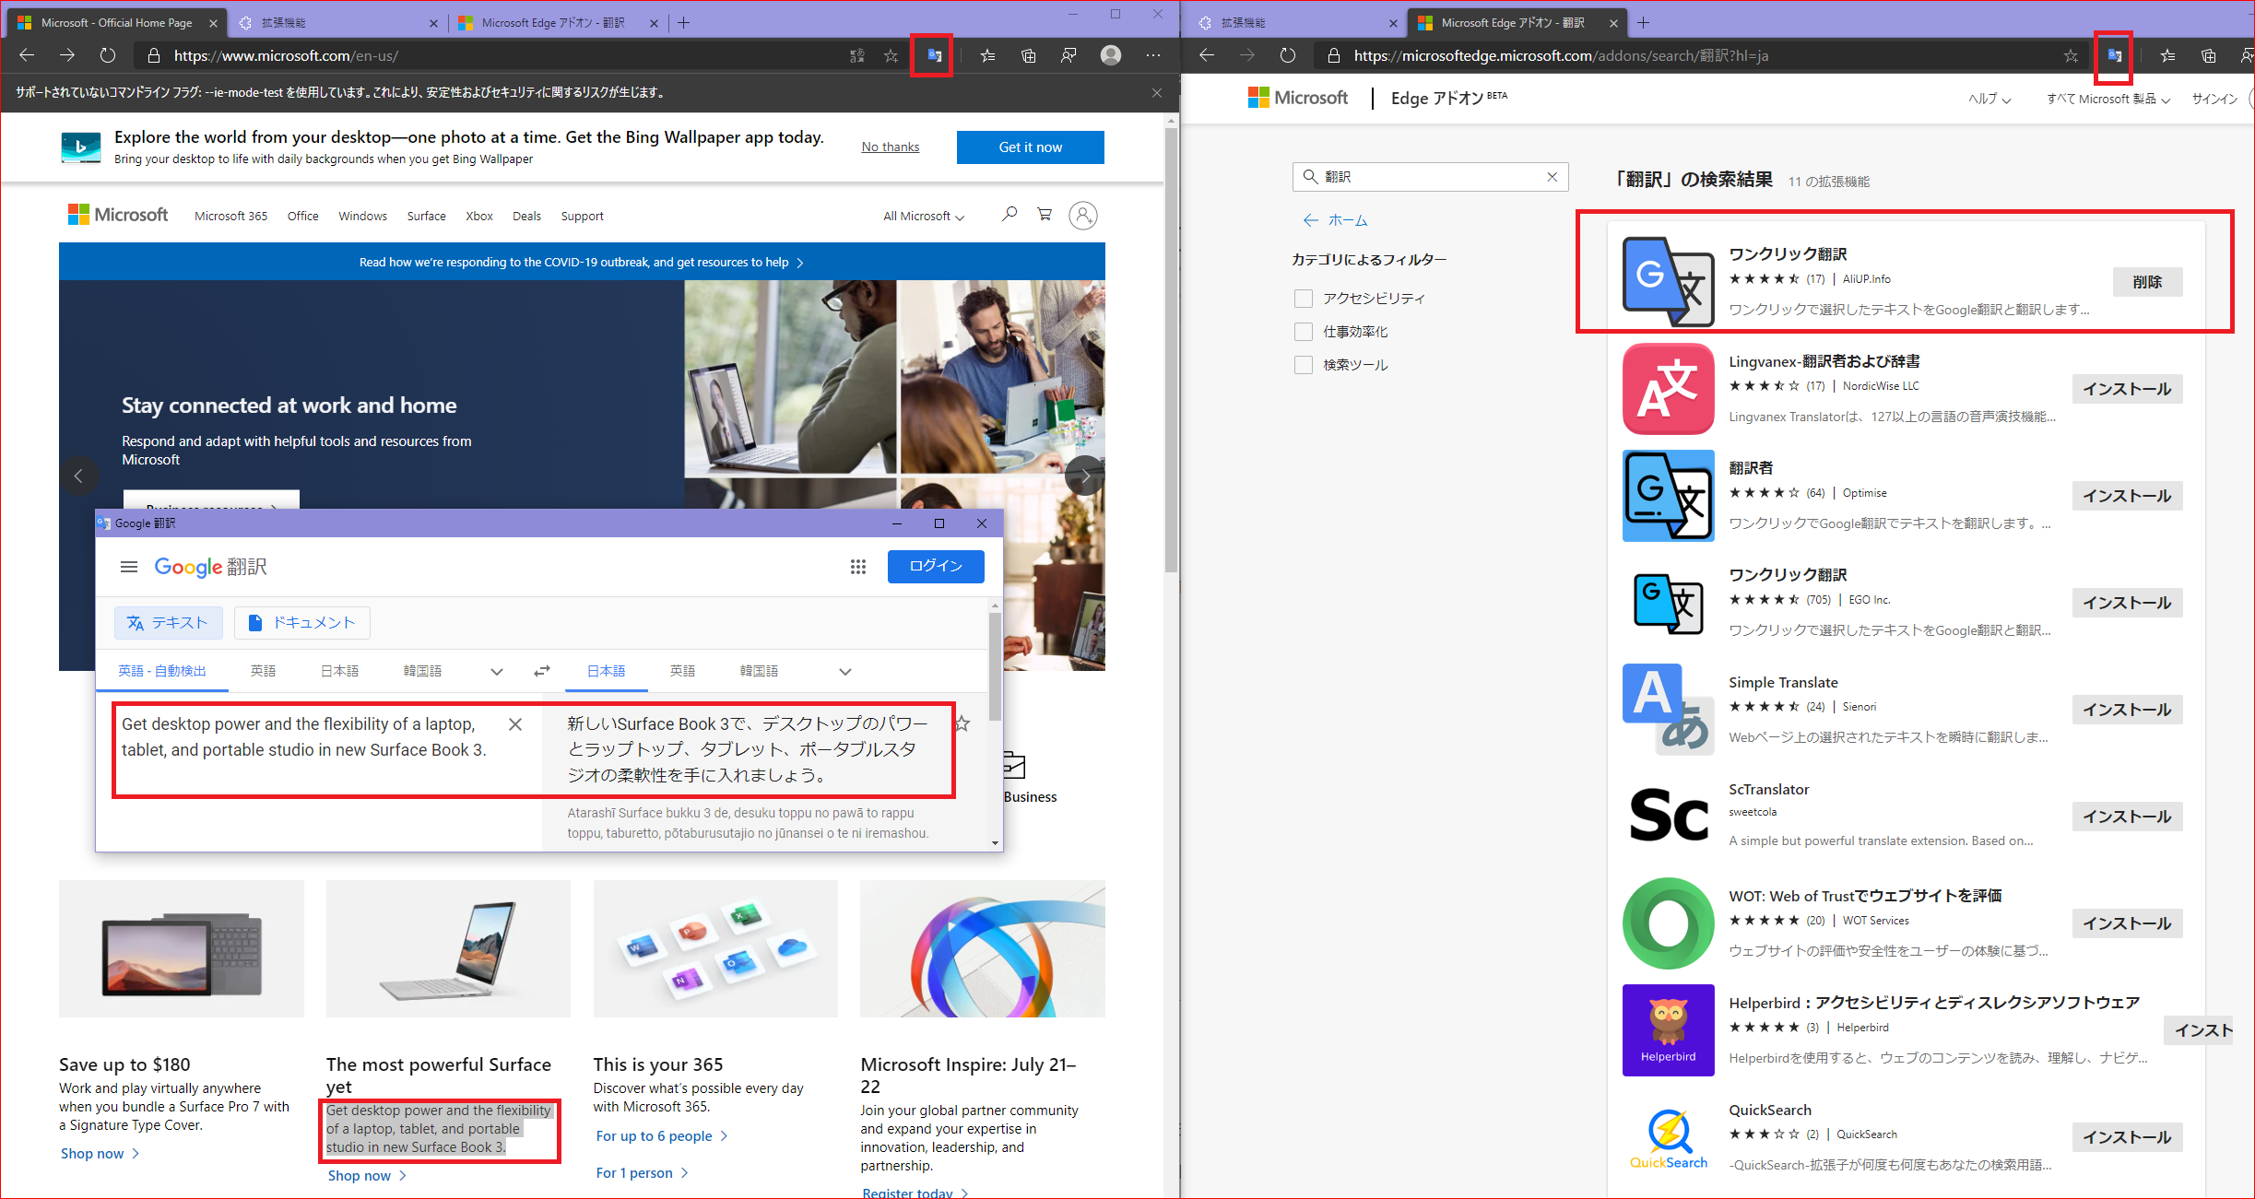Click the address bar in the left browser
This screenshot has width=2255, height=1199.
point(498,56)
